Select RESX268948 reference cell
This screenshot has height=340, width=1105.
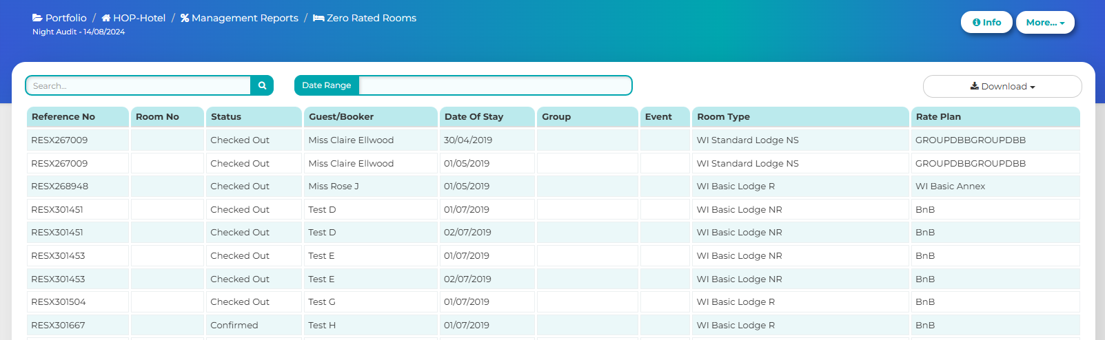(x=78, y=186)
